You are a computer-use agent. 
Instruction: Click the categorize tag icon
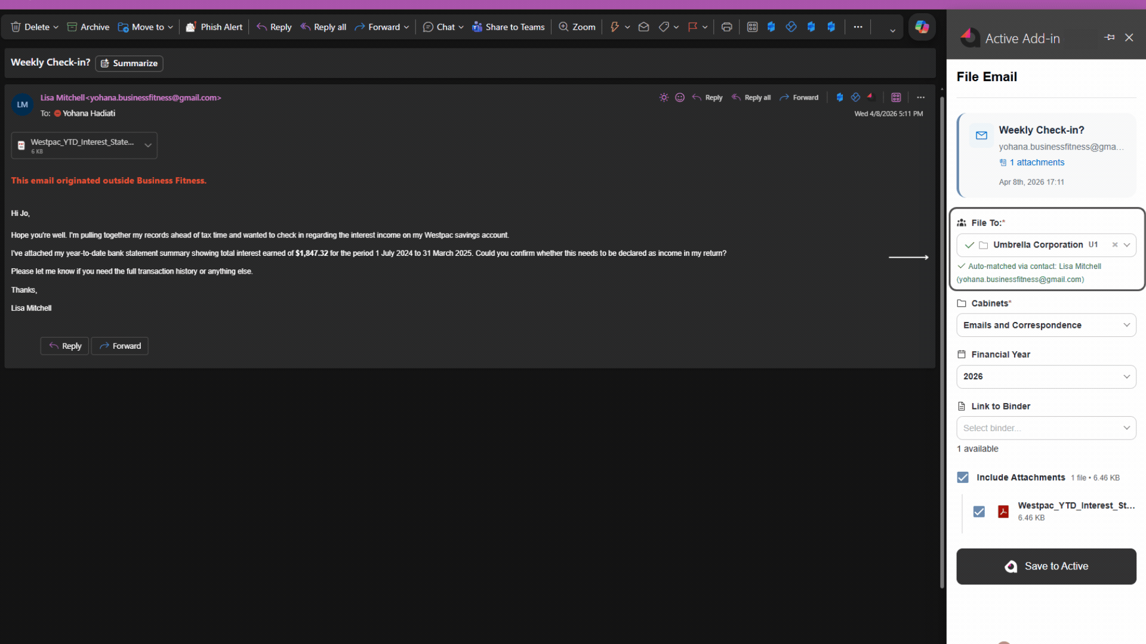[x=664, y=27]
